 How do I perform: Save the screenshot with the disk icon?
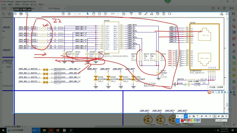[223, 116]
